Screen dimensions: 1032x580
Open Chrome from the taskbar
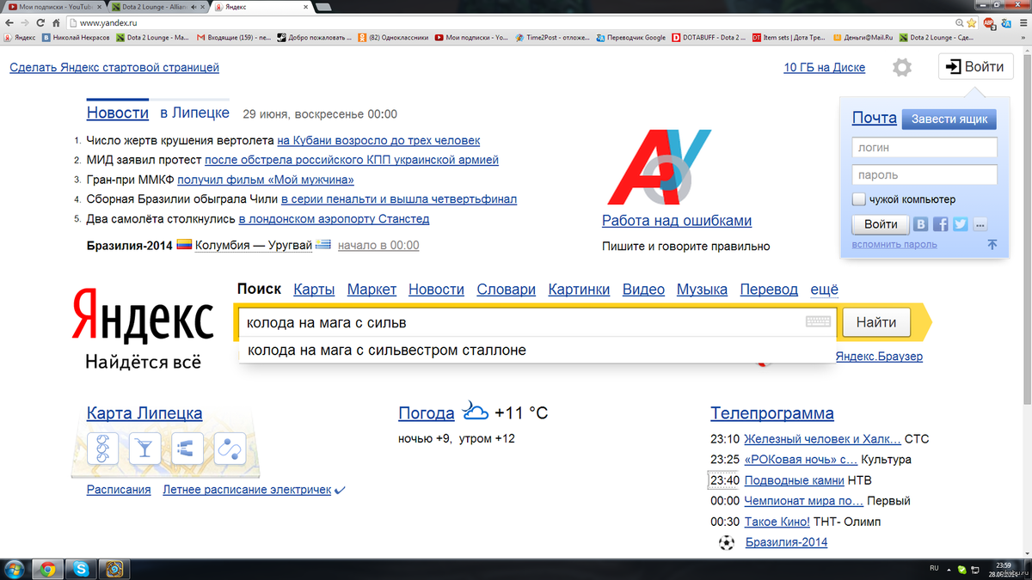tap(47, 569)
